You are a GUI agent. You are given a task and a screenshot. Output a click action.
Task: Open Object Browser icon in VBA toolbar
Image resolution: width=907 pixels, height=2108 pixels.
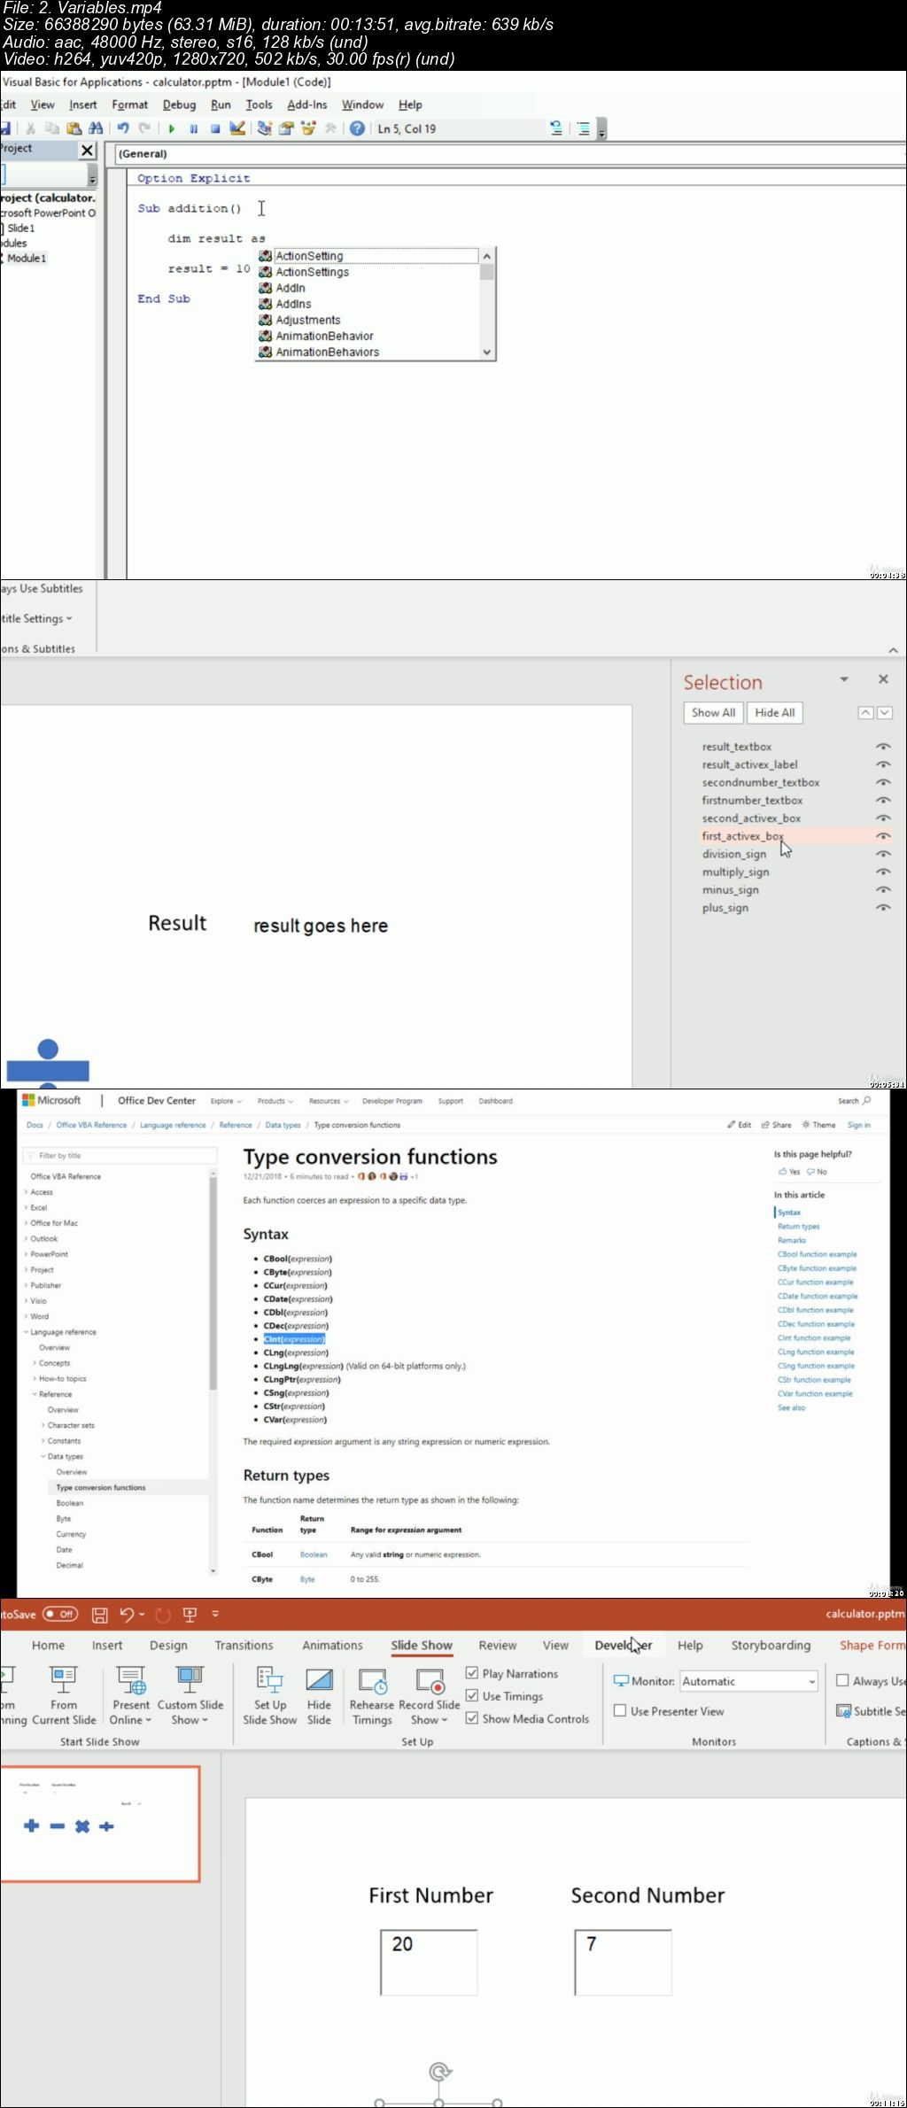(308, 128)
